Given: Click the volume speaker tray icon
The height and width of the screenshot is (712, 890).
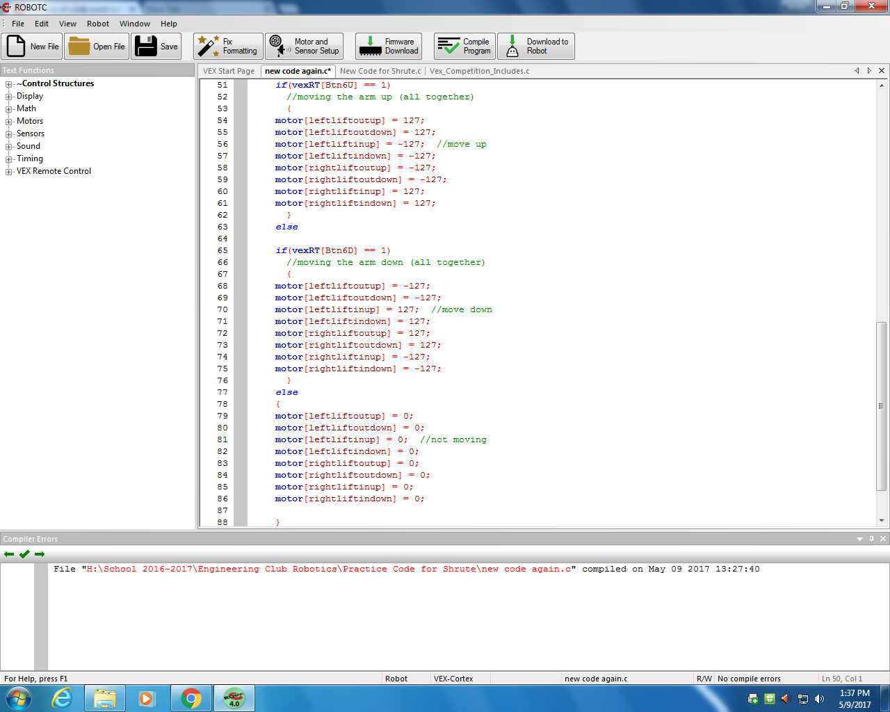Looking at the screenshot, I should point(819,699).
